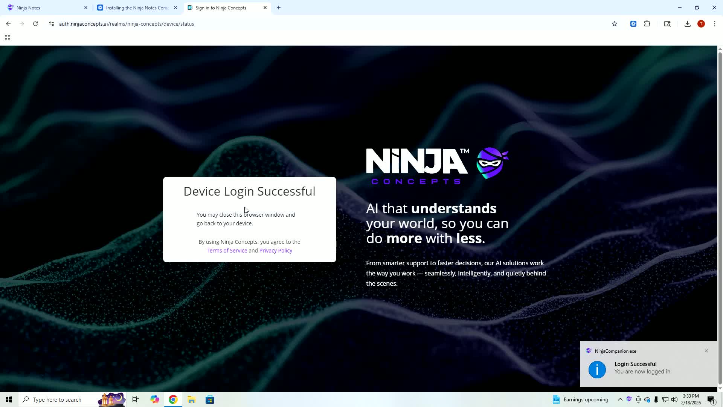Launch Copilot from the taskbar
This screenshot has width=723, height=407.
[154, 399]
